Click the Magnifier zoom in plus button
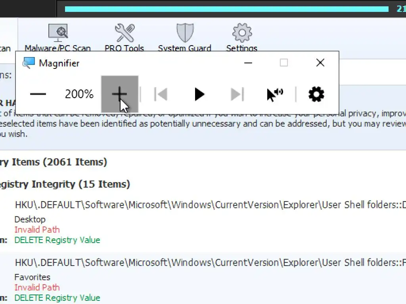Screen dimensions: 406x304 point(120,94)
